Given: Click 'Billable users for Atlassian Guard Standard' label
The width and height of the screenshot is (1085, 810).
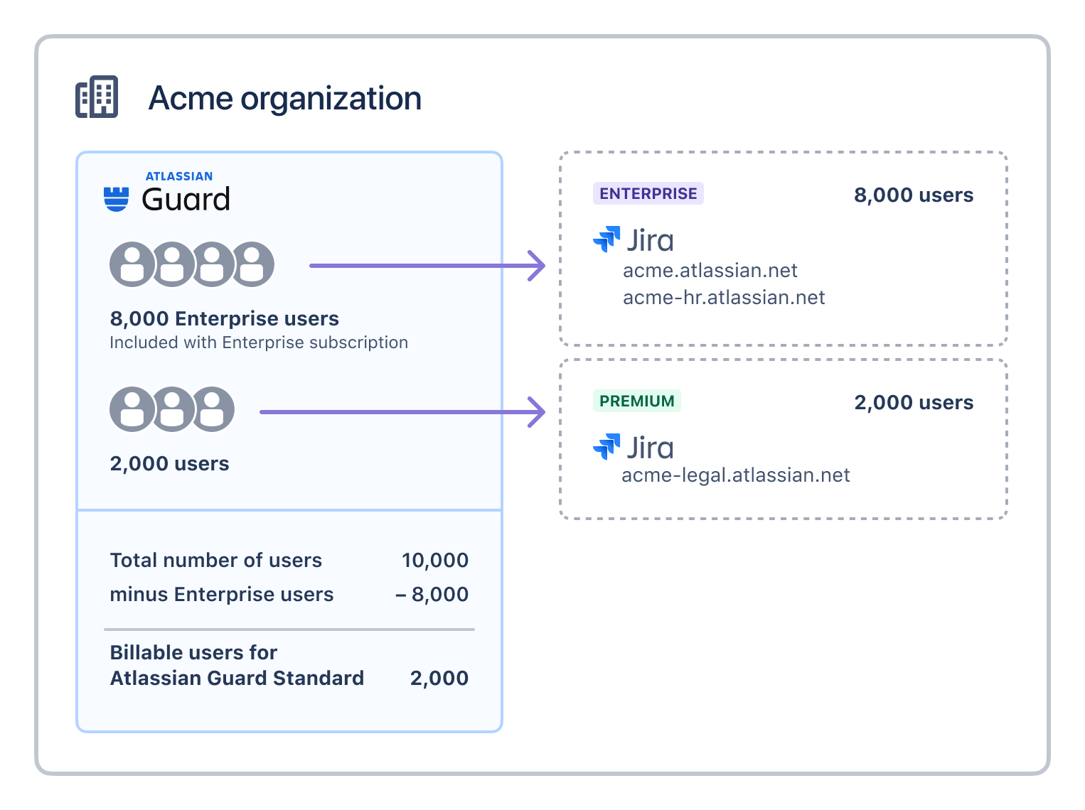Looking at the screenshot, I should (x=237, y=665).
